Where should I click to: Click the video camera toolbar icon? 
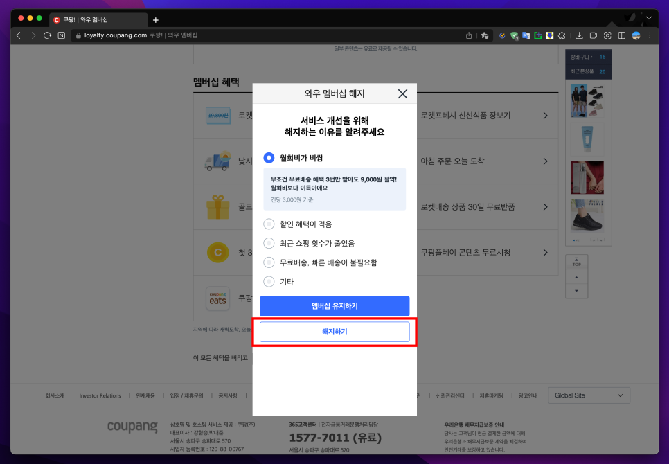tap(593, 35)
